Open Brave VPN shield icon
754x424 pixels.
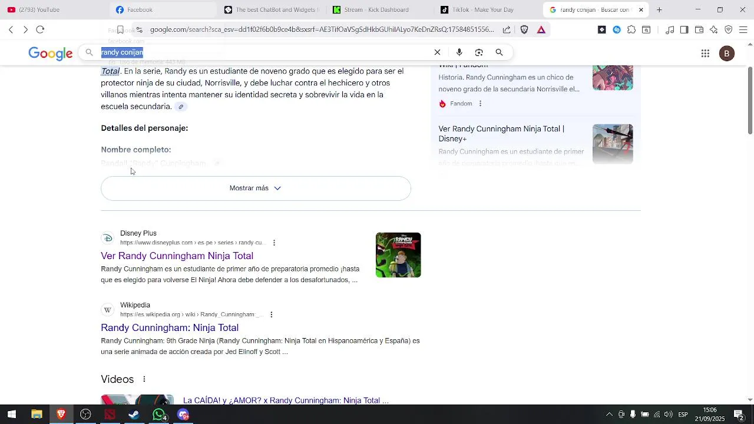[729, 29]
